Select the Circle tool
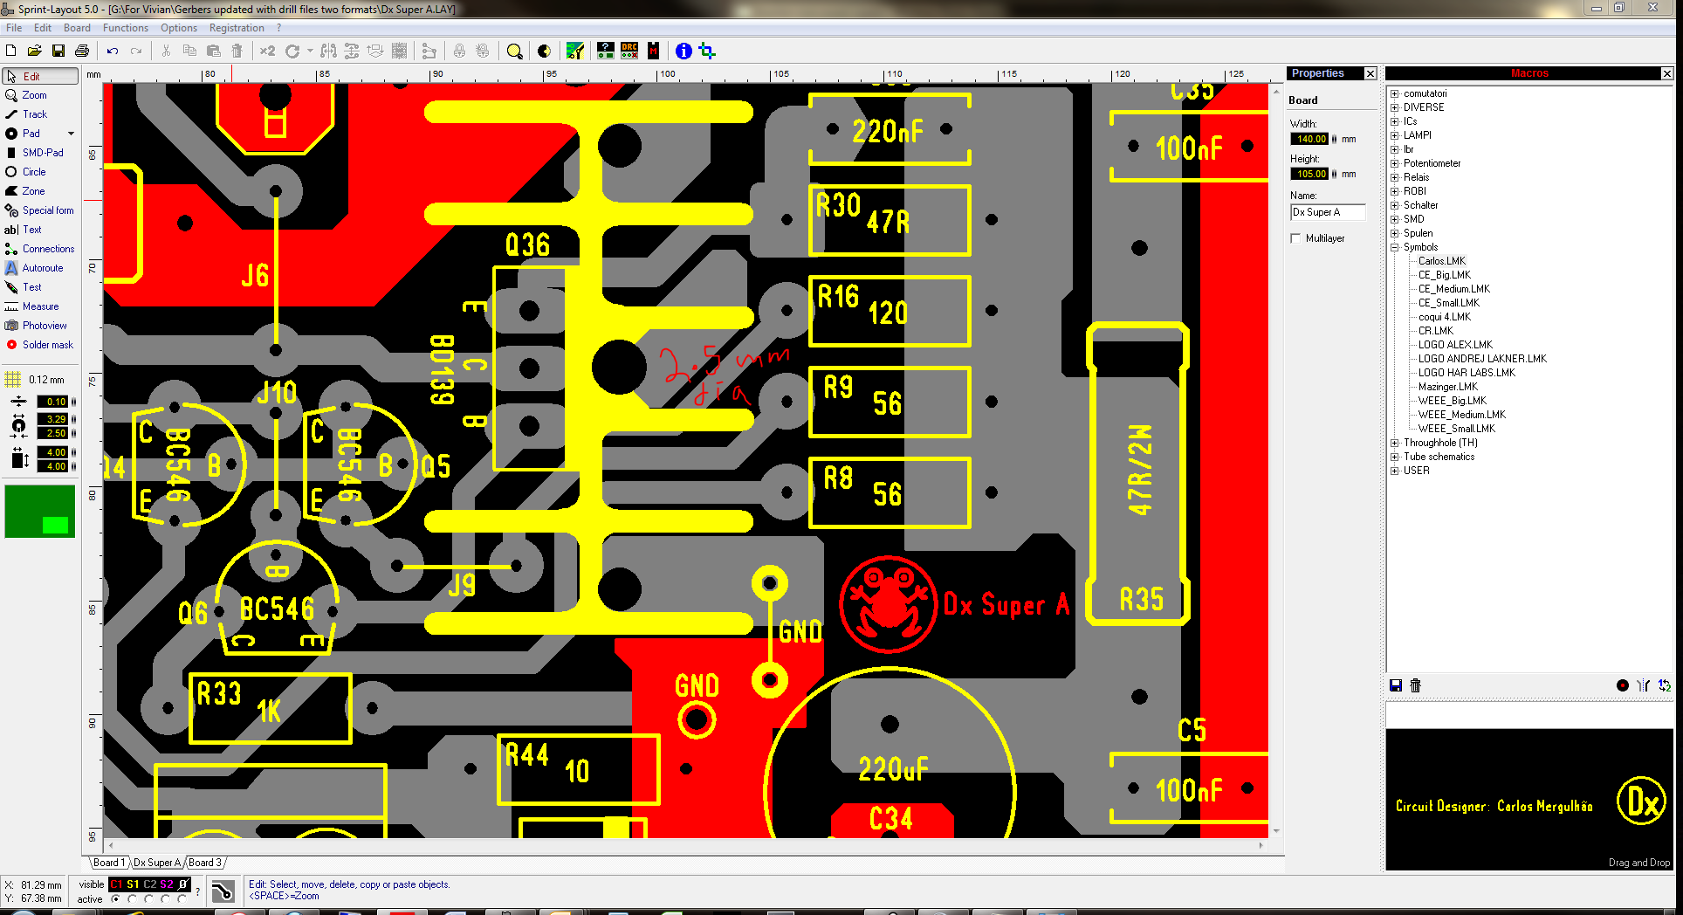The height and width of the screenshot is (915, 1683). 40,172
